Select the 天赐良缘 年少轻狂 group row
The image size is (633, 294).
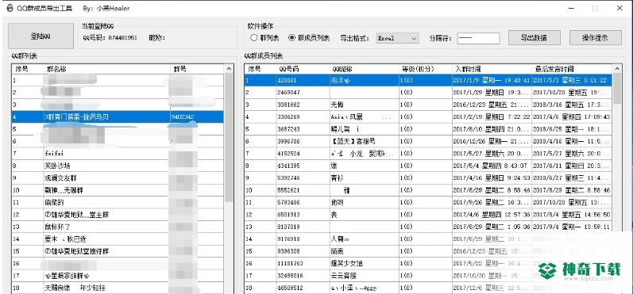pyautogui.click(x=117, y=288)
